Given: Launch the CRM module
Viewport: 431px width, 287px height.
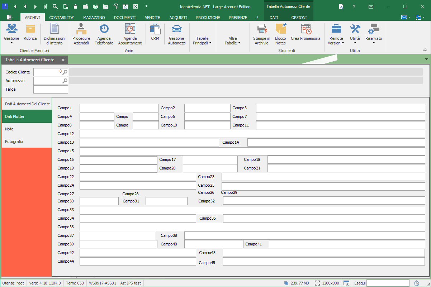Looking at the screenshot, I should point(155,32).
